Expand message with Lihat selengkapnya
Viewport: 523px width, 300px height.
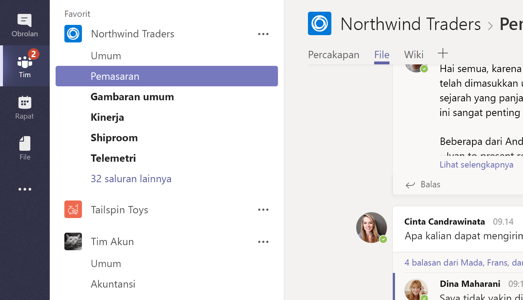(x=477, y=165)
